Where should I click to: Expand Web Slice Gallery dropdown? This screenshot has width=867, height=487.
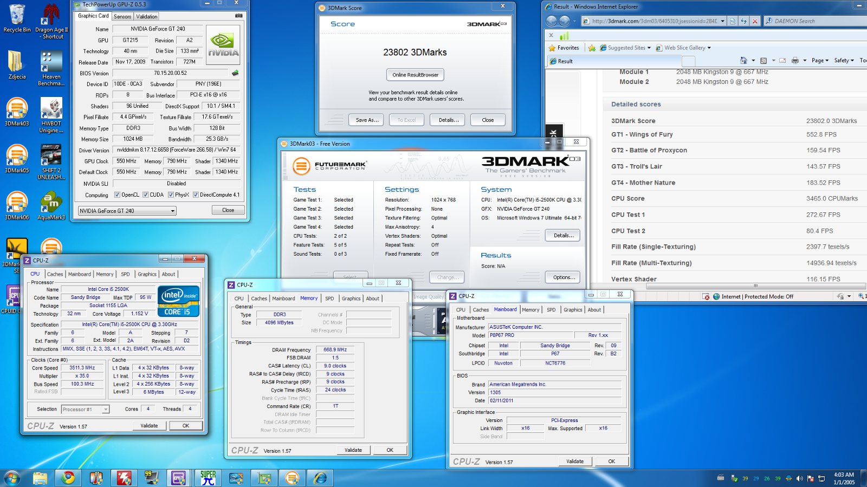(709, 48)
